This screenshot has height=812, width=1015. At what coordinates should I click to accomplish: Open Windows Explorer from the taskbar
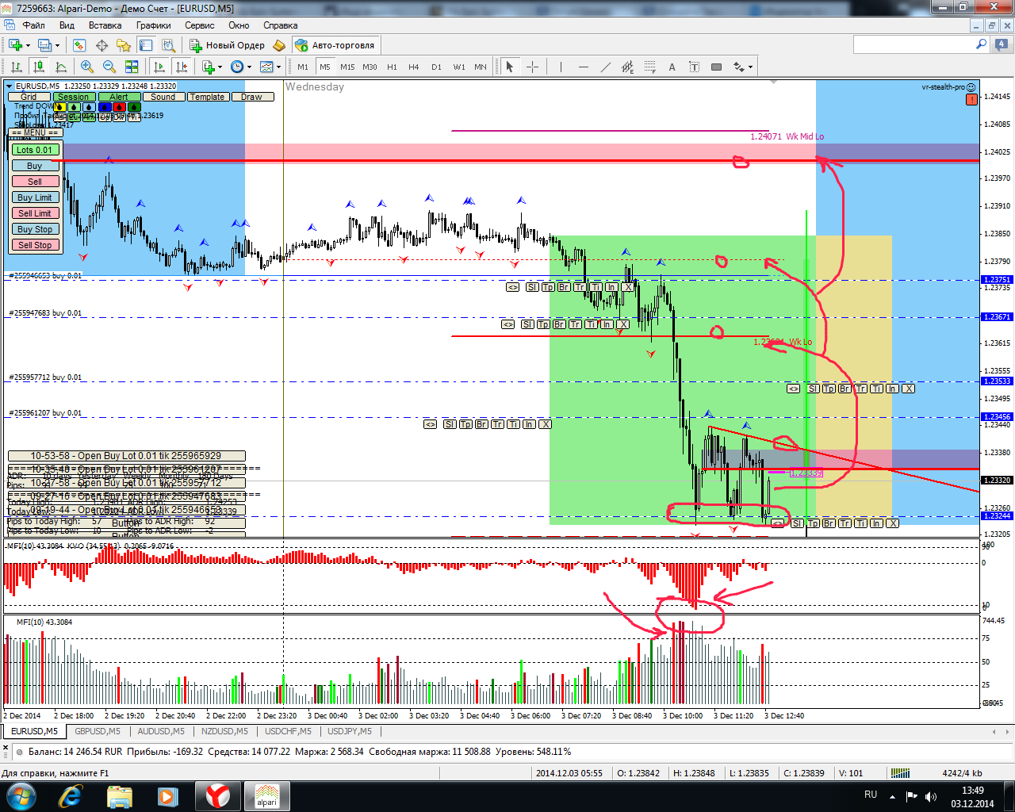pyautogui.click(x=119, y=795)
